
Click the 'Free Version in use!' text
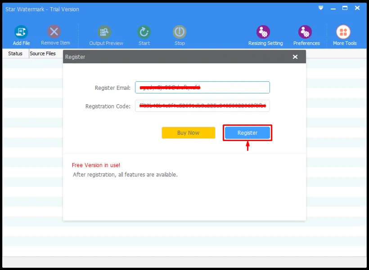point(96,165)
